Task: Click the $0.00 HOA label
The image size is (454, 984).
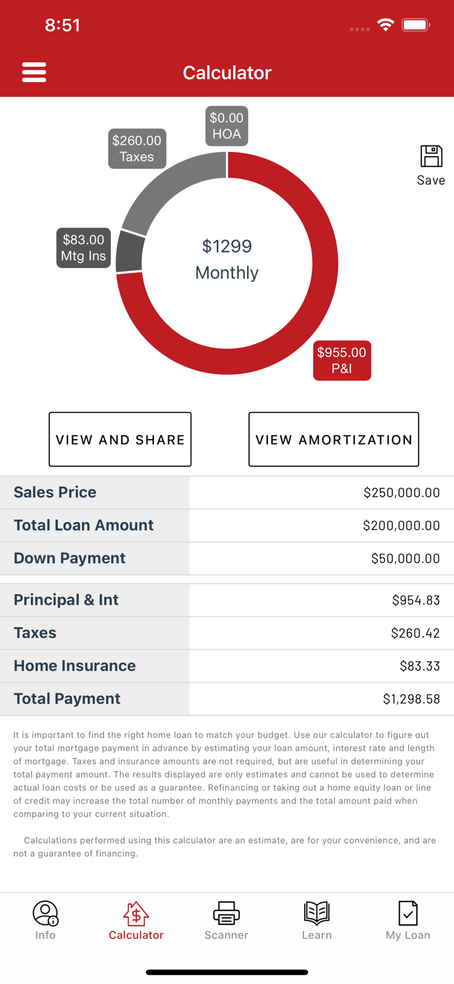Action: (x=227, y=126)
